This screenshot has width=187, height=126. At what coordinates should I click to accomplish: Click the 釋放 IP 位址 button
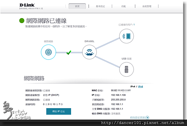click(x=59, y=111)
